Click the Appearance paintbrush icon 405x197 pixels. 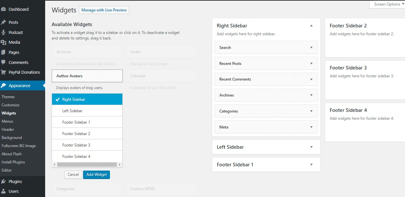pyautogui.click(x=5, y=85)
